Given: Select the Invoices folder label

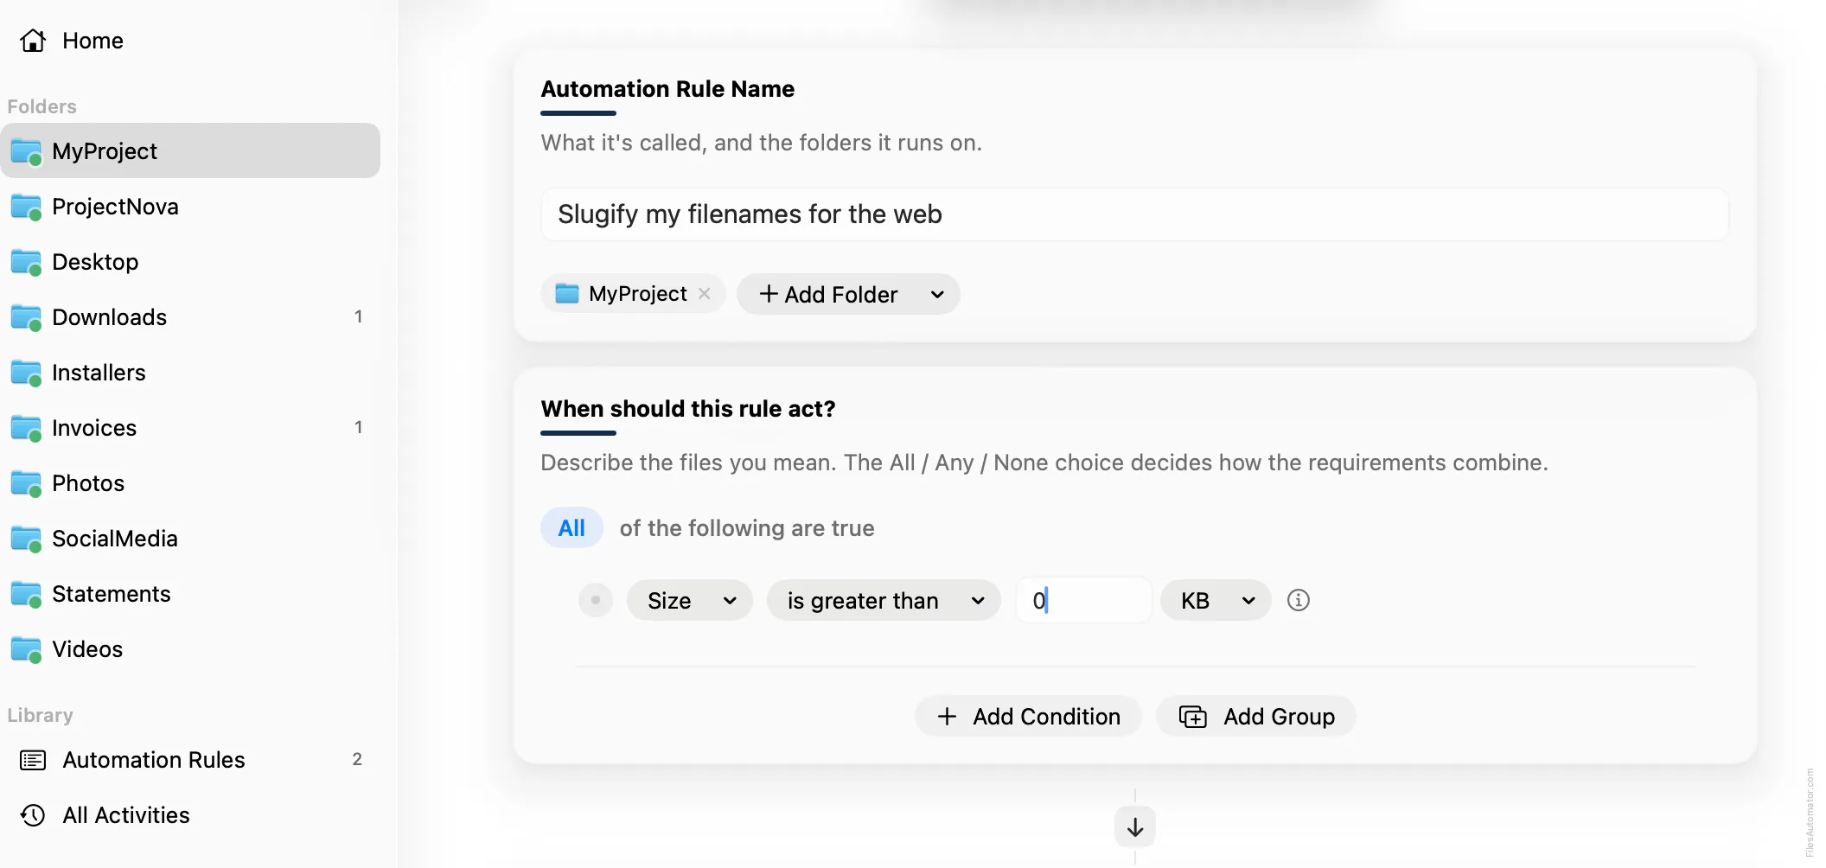Looking at the screenshot, I should (94, 428).
